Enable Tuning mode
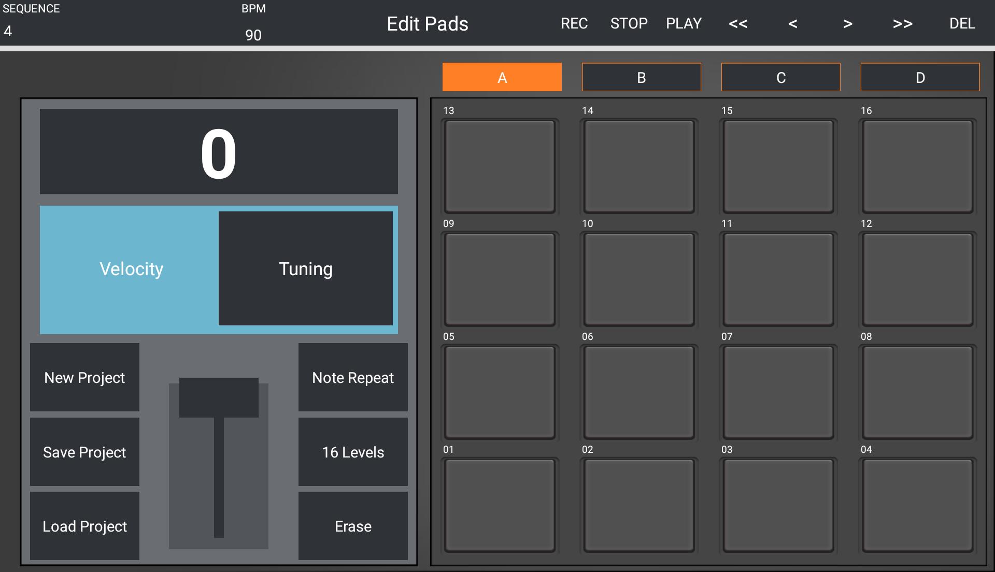 [x=305, y=269]
